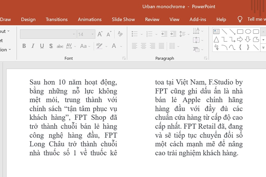Select Elbow Arrow Connector shape
The height and width of the screenshot is (177, 266).
coord(232,40)
